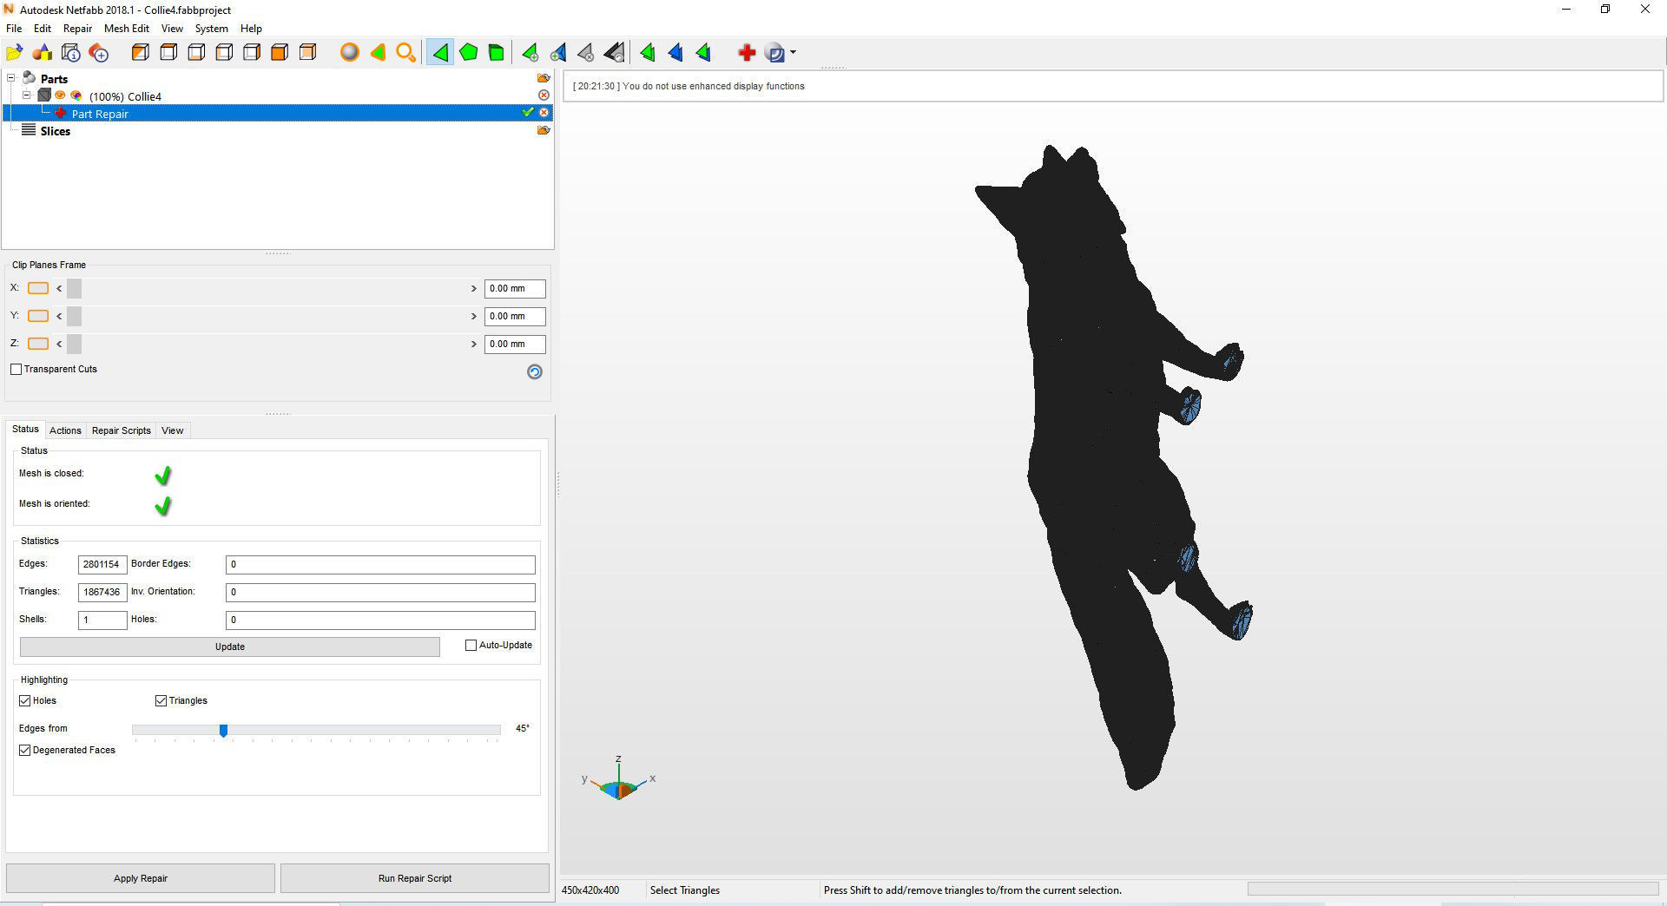Click the color wheel icon of Collie4
The image size is (1667, 906).
click(x=76, y=95)
